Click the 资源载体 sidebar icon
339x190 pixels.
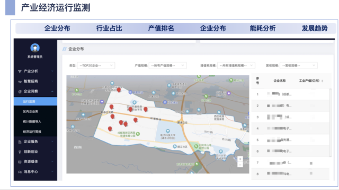click(20, 162)
